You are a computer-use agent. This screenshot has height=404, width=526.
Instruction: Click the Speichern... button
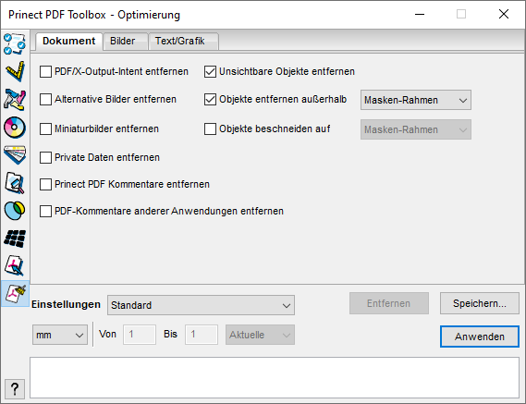pos(480,303)
